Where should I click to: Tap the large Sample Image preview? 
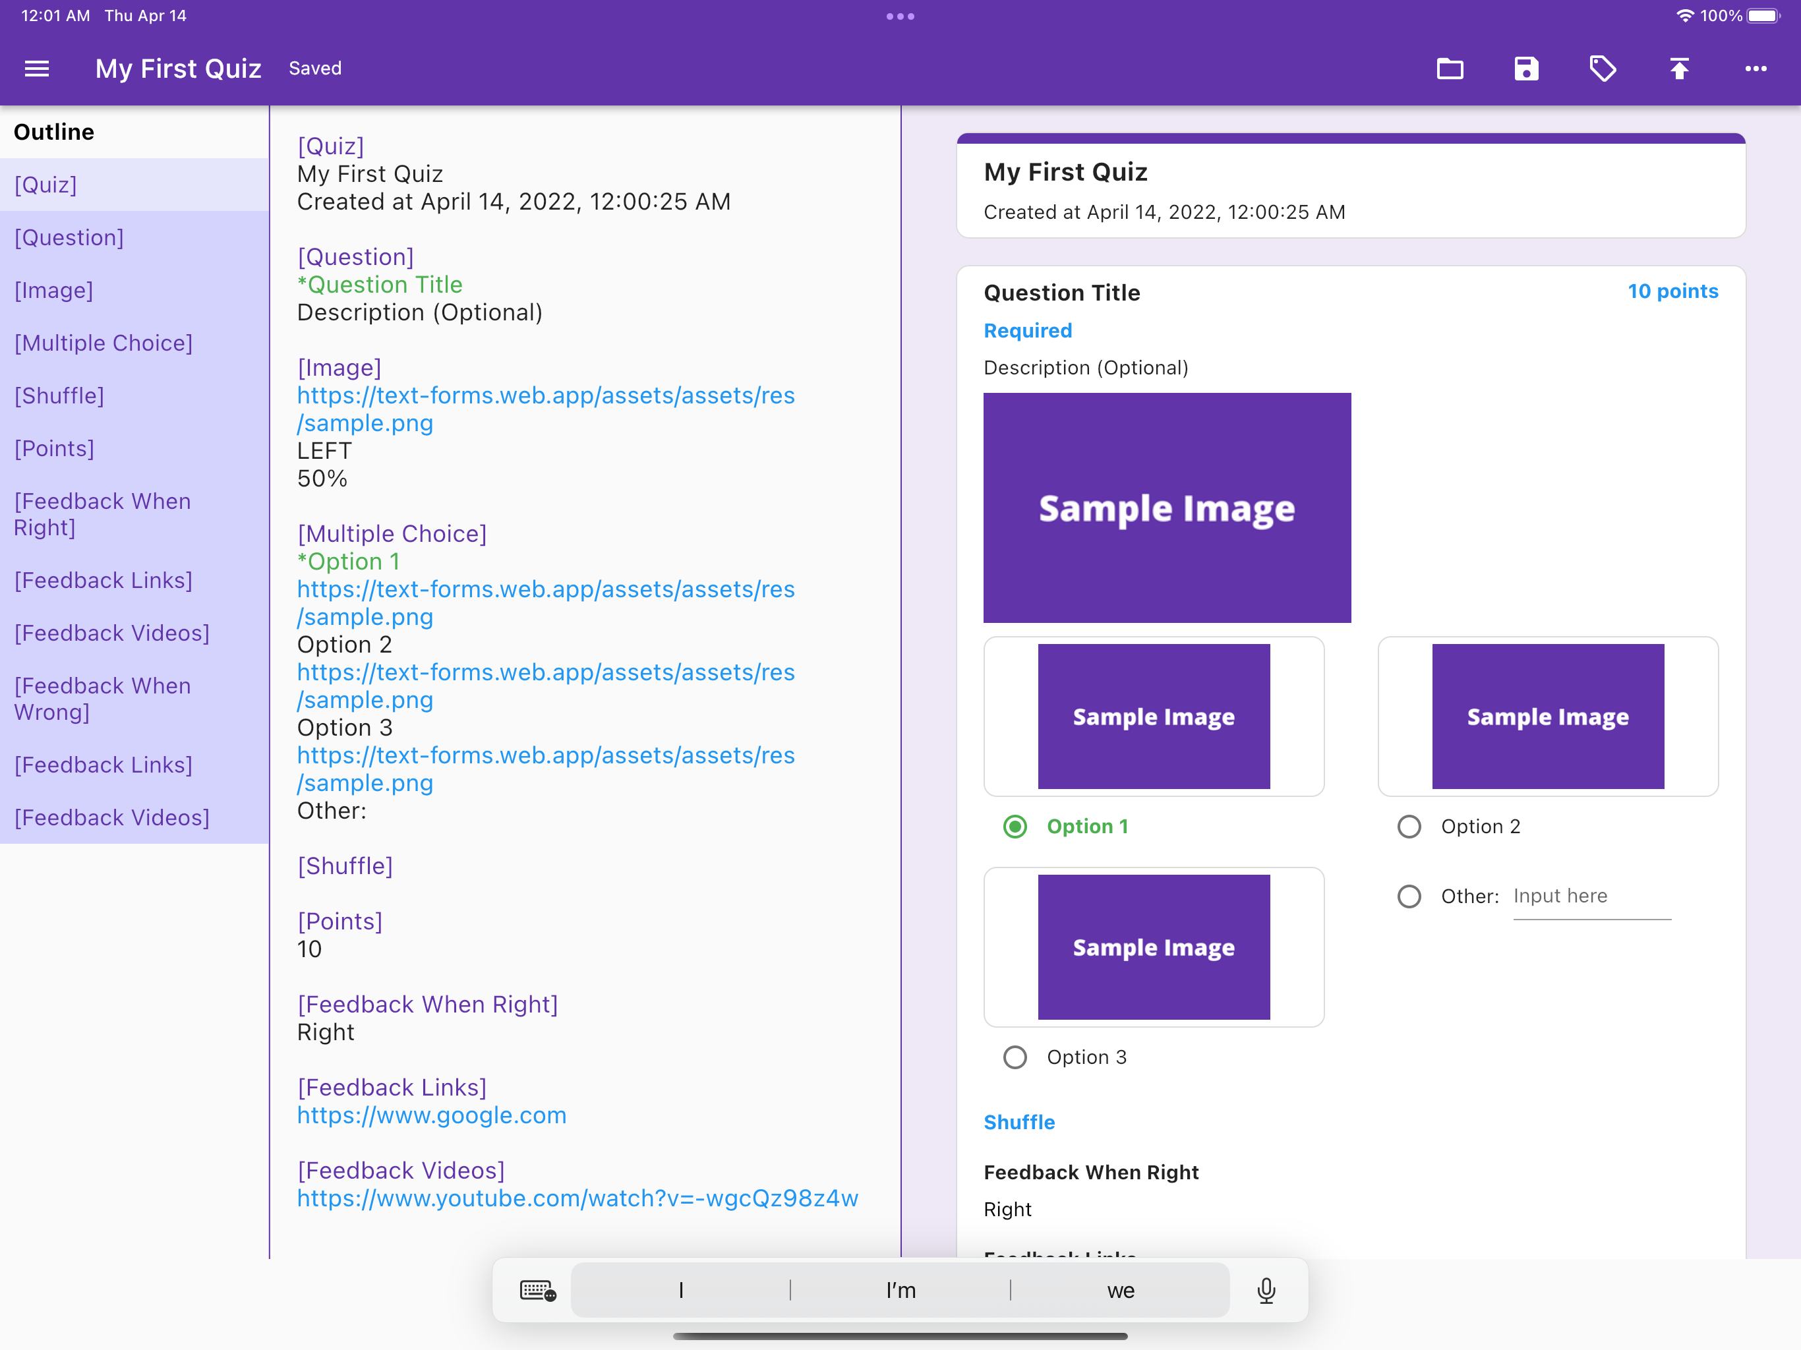[1167, 508]
